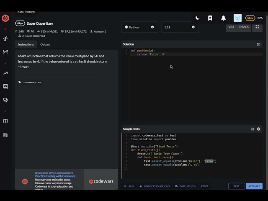Screen dimensions: 268x201
Task: Enable EMACS editor mode
Action: [x=244, y=27]
